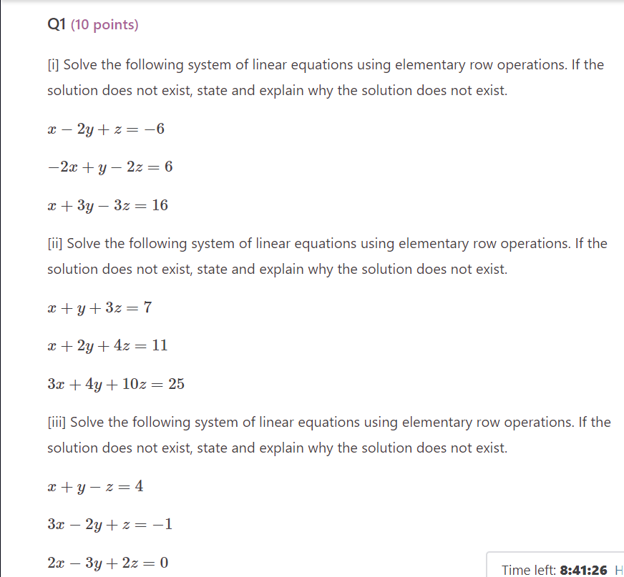The width and height of the screenshot is (624, 577).
Task: Click equation x + y + 3z = 7
Action: tap(100, 307)
